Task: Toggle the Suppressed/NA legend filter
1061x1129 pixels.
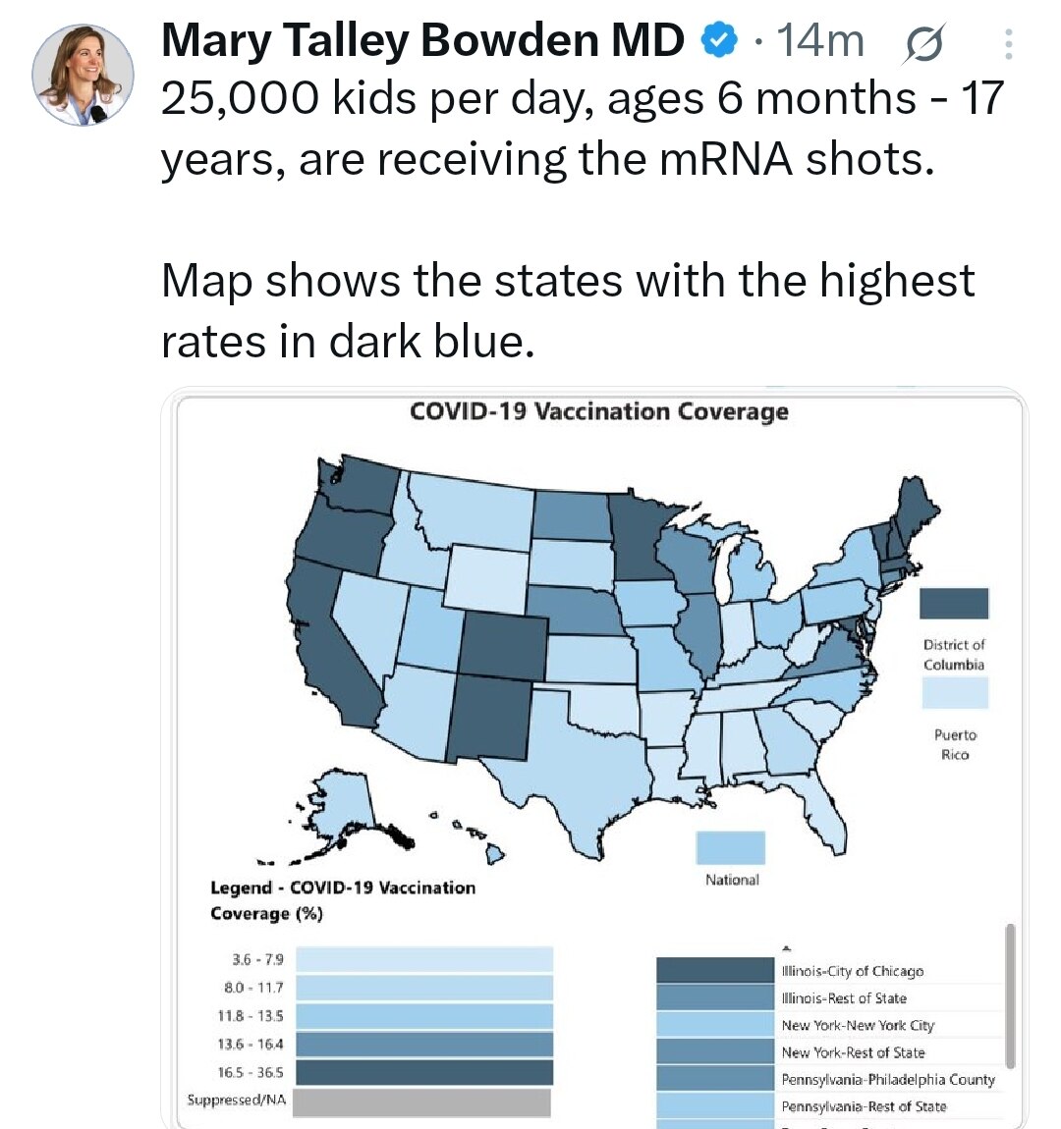Action: (422, 1102)
